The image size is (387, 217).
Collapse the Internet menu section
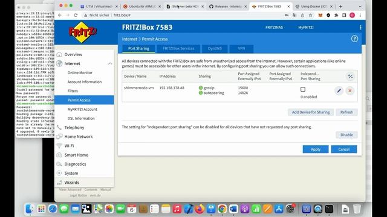[110, 64]
